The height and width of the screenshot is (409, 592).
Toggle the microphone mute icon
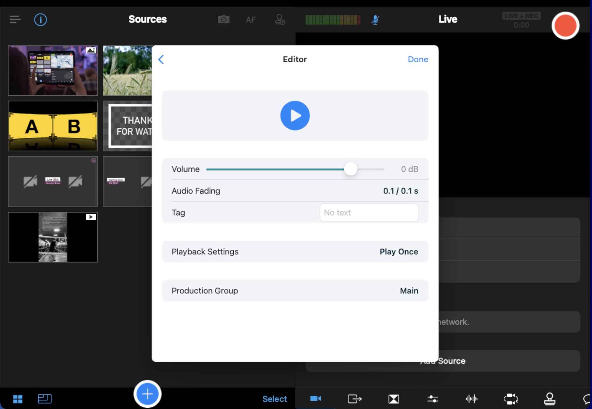point(375,20)
